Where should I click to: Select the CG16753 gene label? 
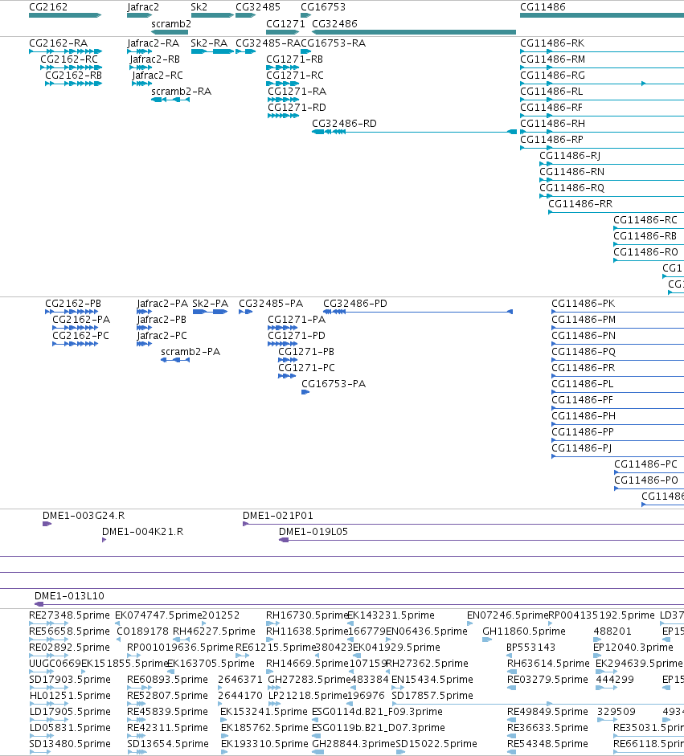322,7
